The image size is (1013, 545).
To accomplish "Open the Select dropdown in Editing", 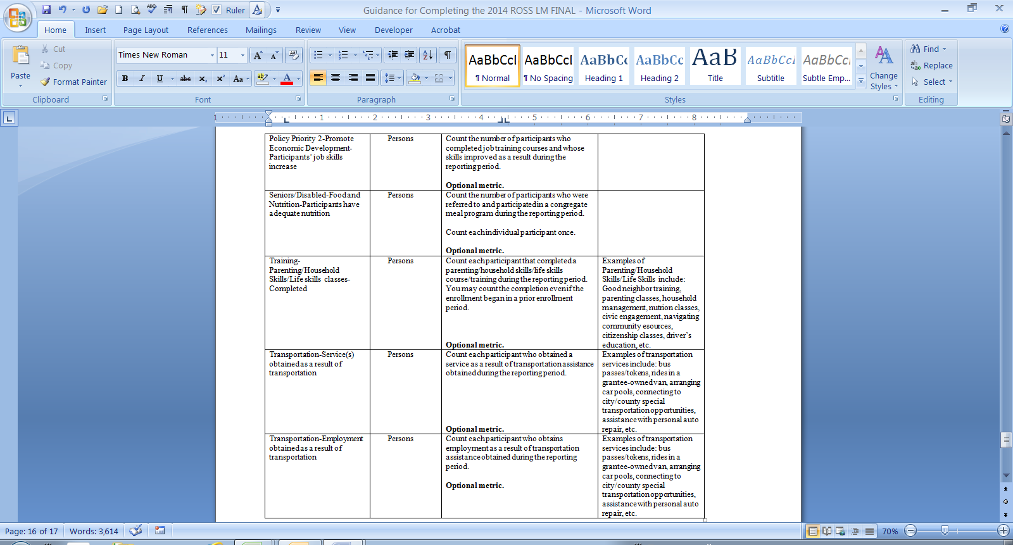I will (x=932, y=82).
